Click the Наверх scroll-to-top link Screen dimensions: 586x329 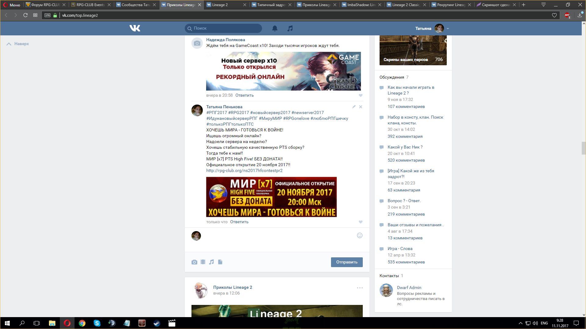(x=18, y=44)
